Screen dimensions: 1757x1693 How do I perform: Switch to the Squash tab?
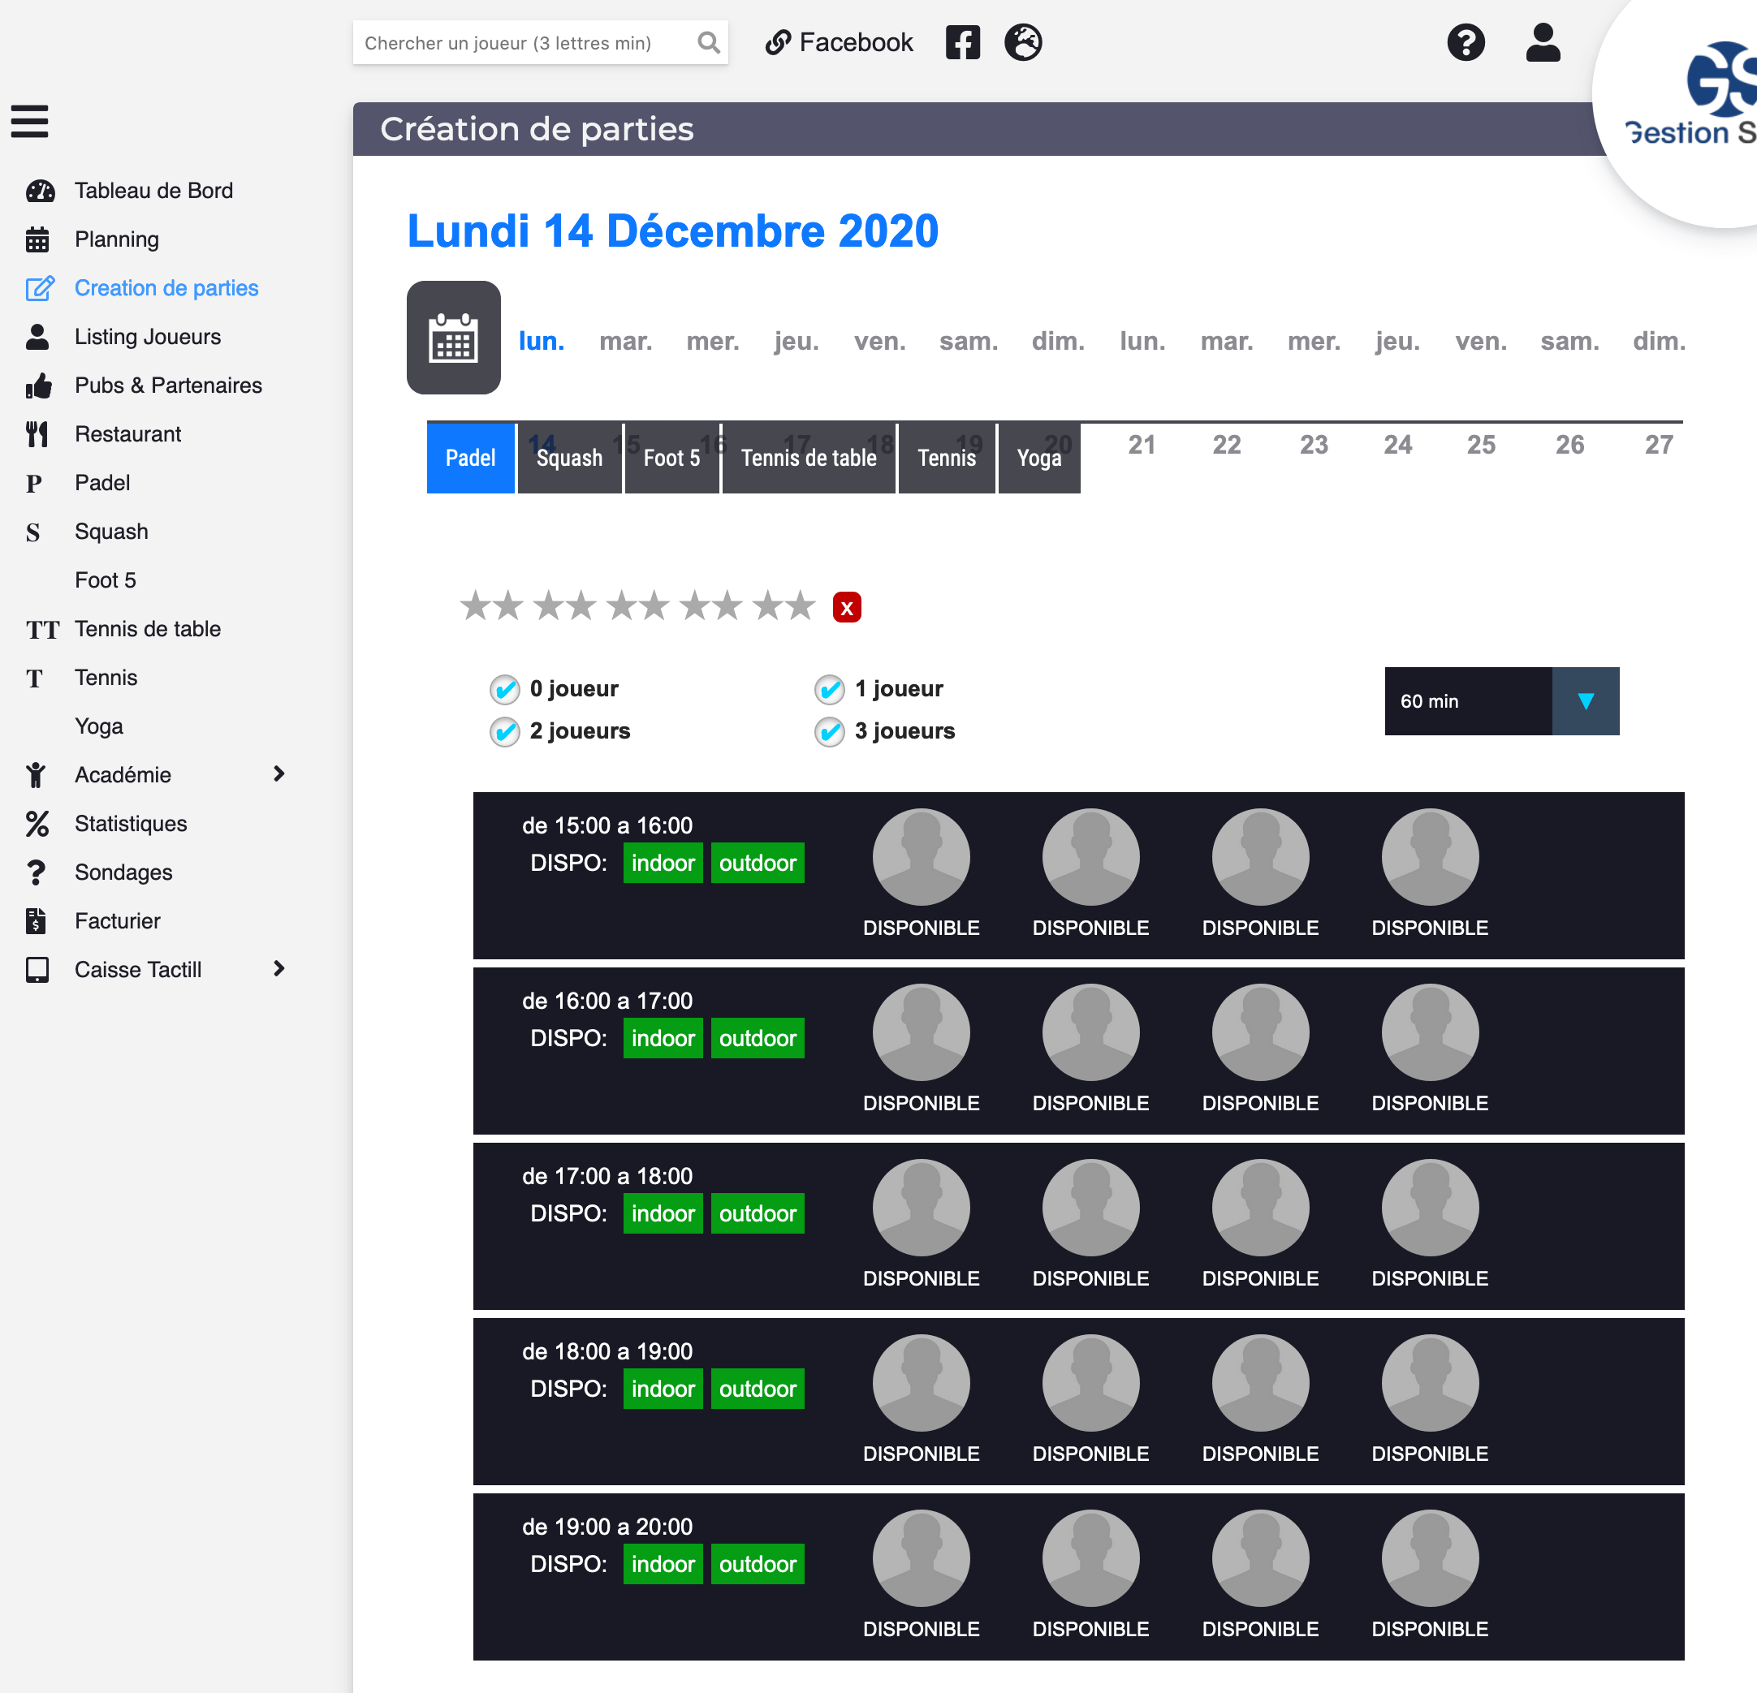[x=569, y=458]
